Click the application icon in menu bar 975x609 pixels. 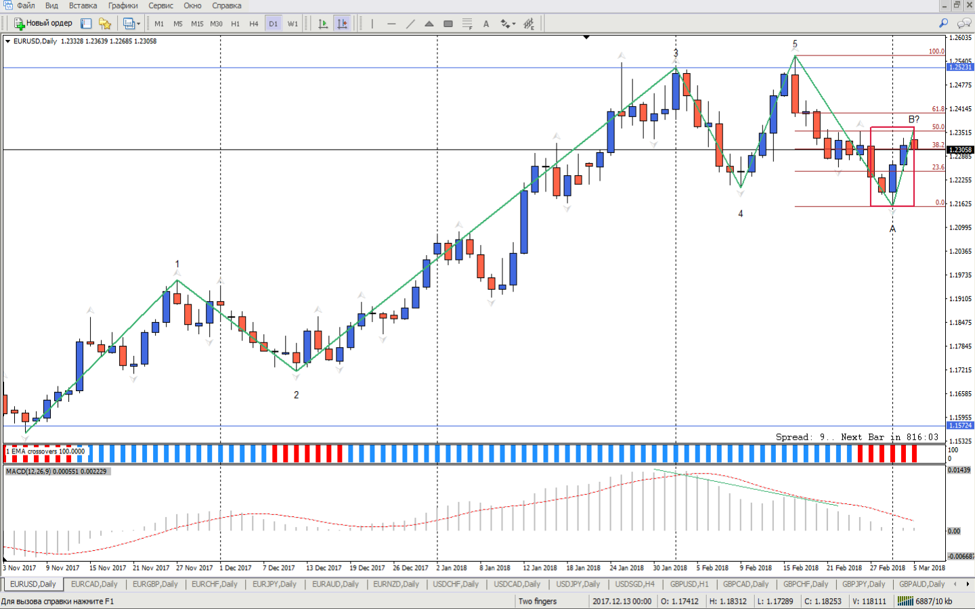coord(7,5)
